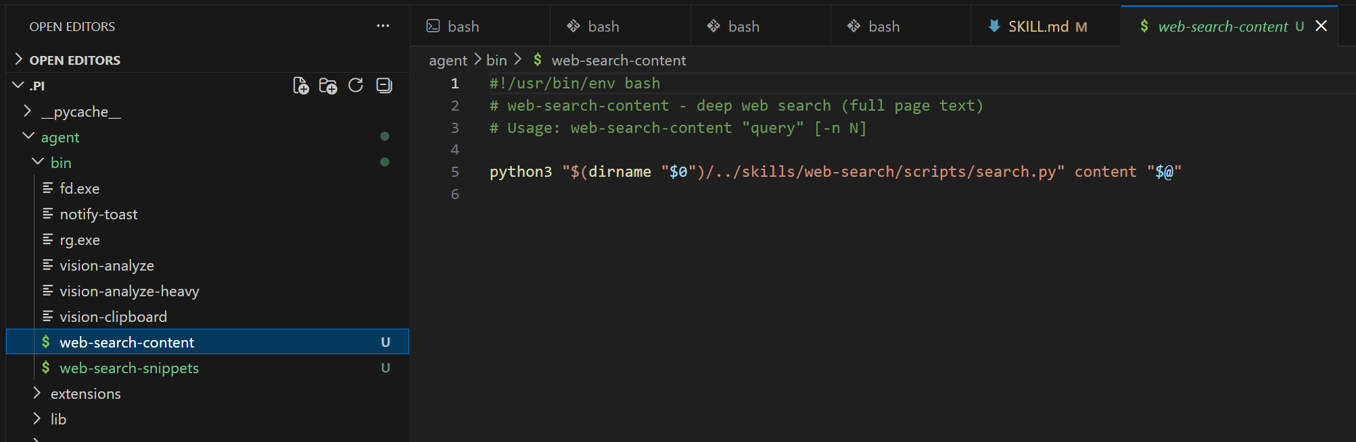
Task: Open the explorer more actions ellipsis menu
Action: [x=383, y=26]
